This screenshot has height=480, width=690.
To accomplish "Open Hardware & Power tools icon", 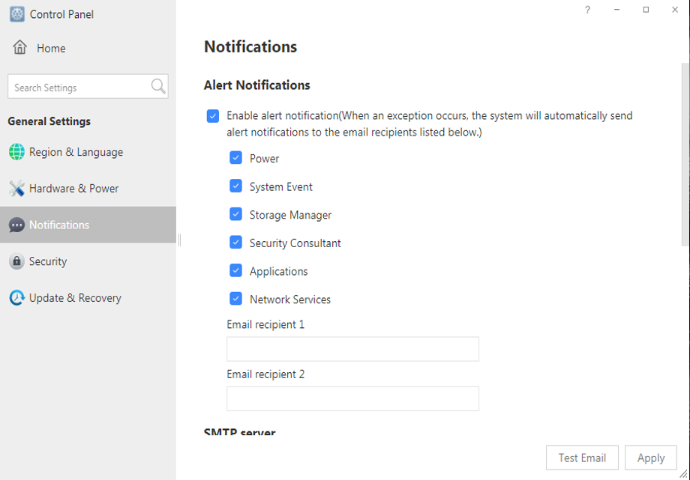I will tap(16, 189).
